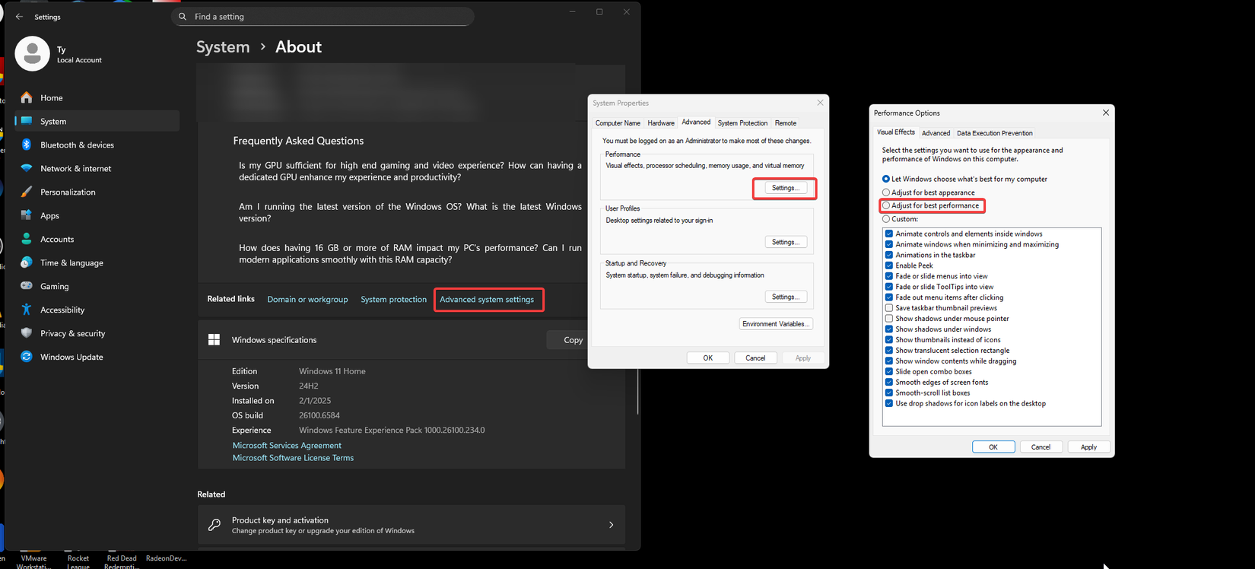Click the back arrow in Settings title bar
1255x569 pixels.
coord(19,17)
